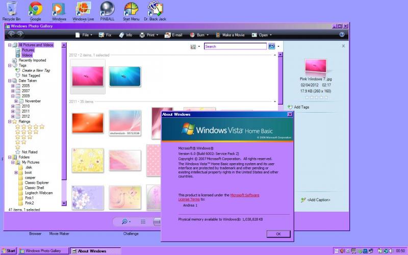Expand the 2012 date node

13,116
